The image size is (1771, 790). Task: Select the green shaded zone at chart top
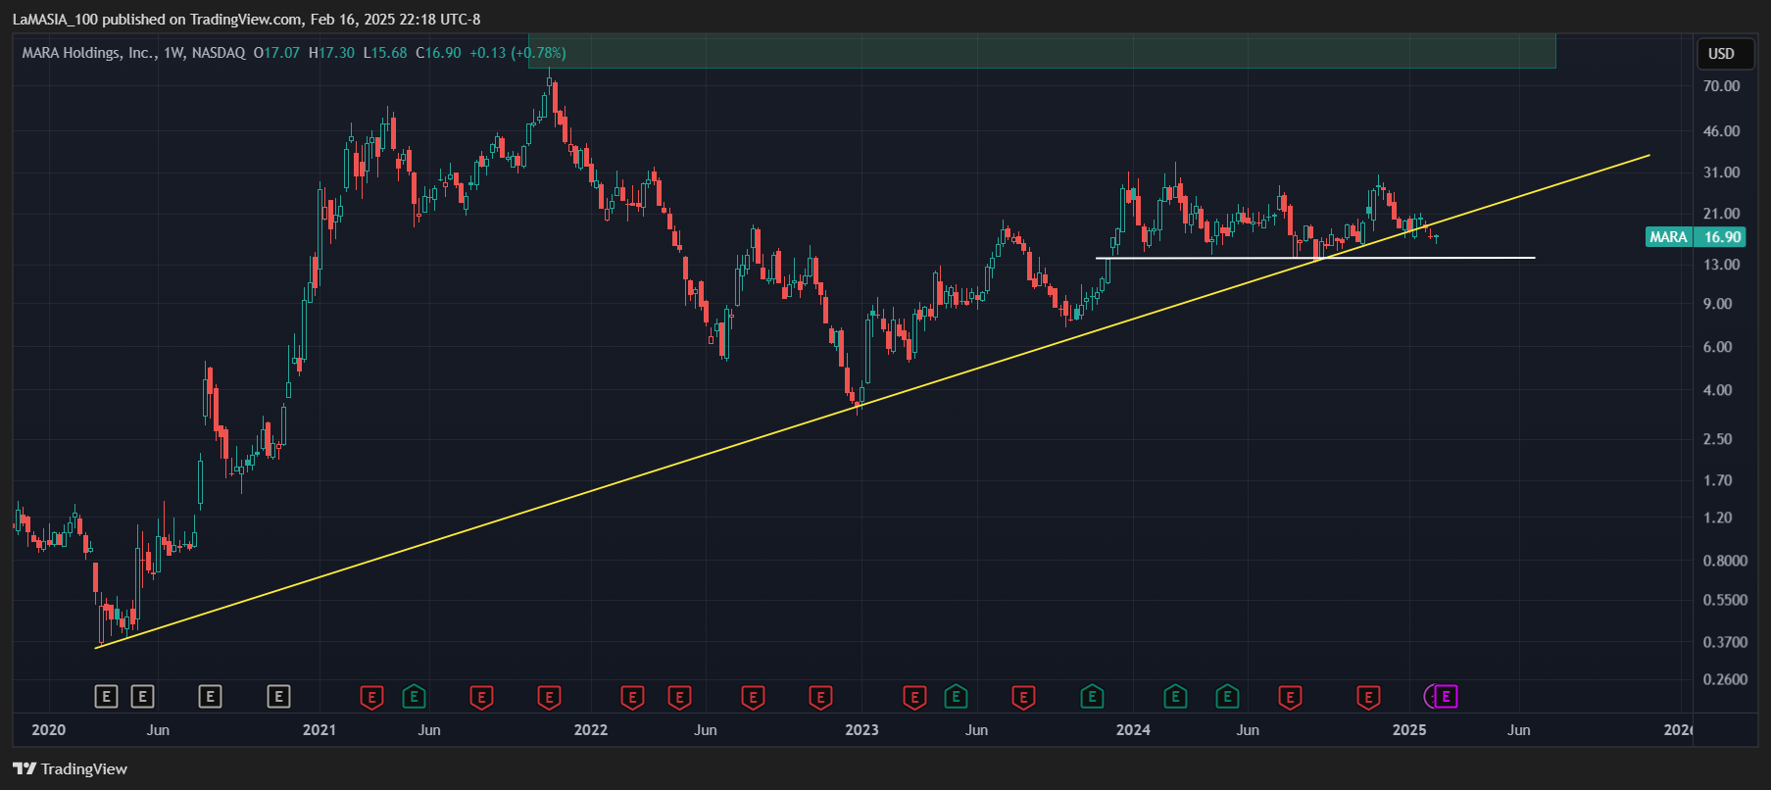tap(1042, 51)
